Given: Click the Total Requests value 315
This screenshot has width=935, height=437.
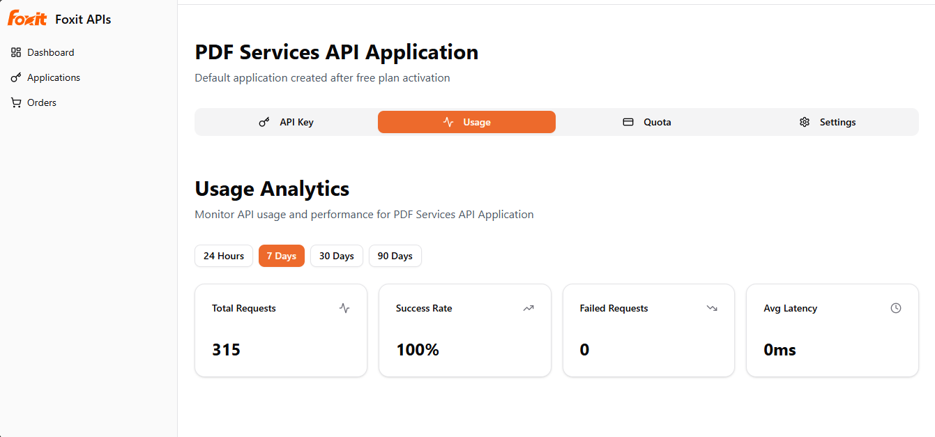Looking at the screenshot, I should coord(226,350).
